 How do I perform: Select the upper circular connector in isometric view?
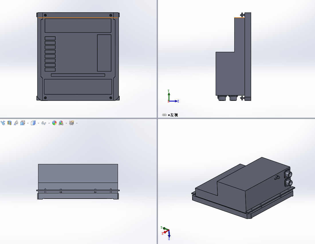(x=288, y=174)
